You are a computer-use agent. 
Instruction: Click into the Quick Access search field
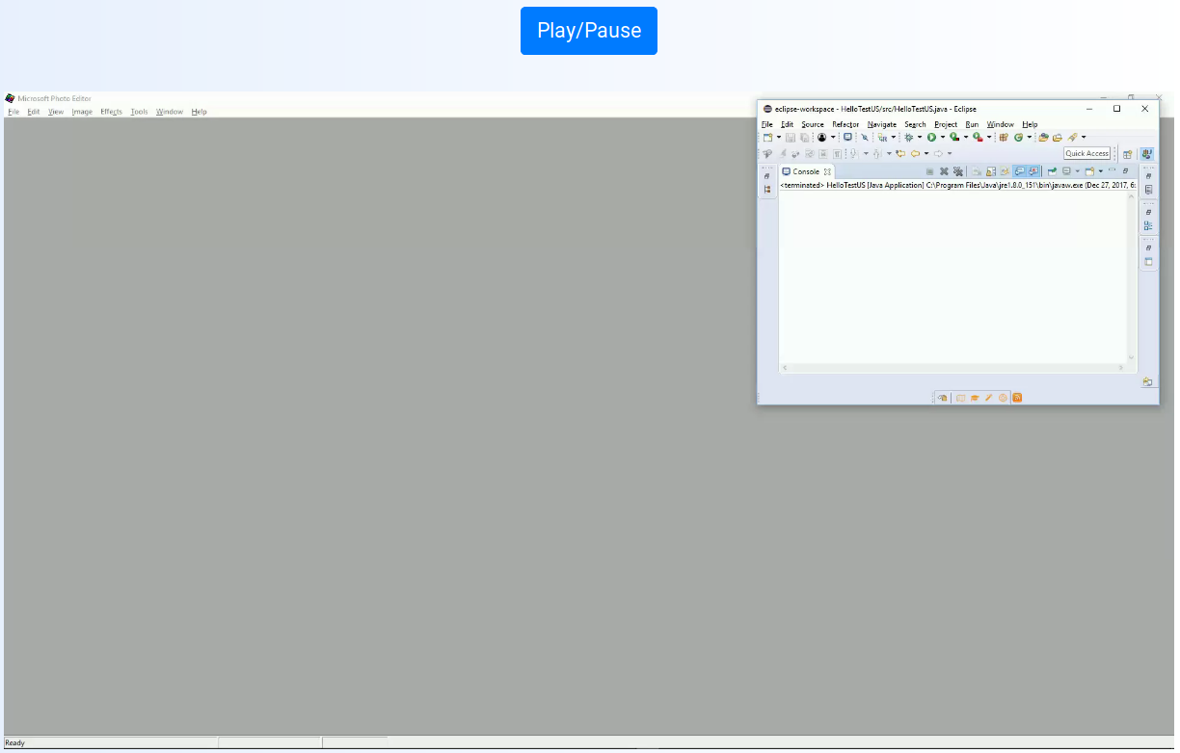click(1086, 154)
